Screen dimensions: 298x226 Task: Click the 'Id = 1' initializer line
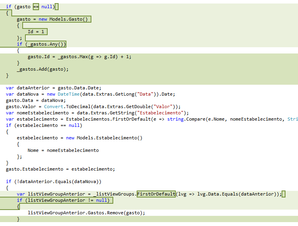click(x=36, y=32)
